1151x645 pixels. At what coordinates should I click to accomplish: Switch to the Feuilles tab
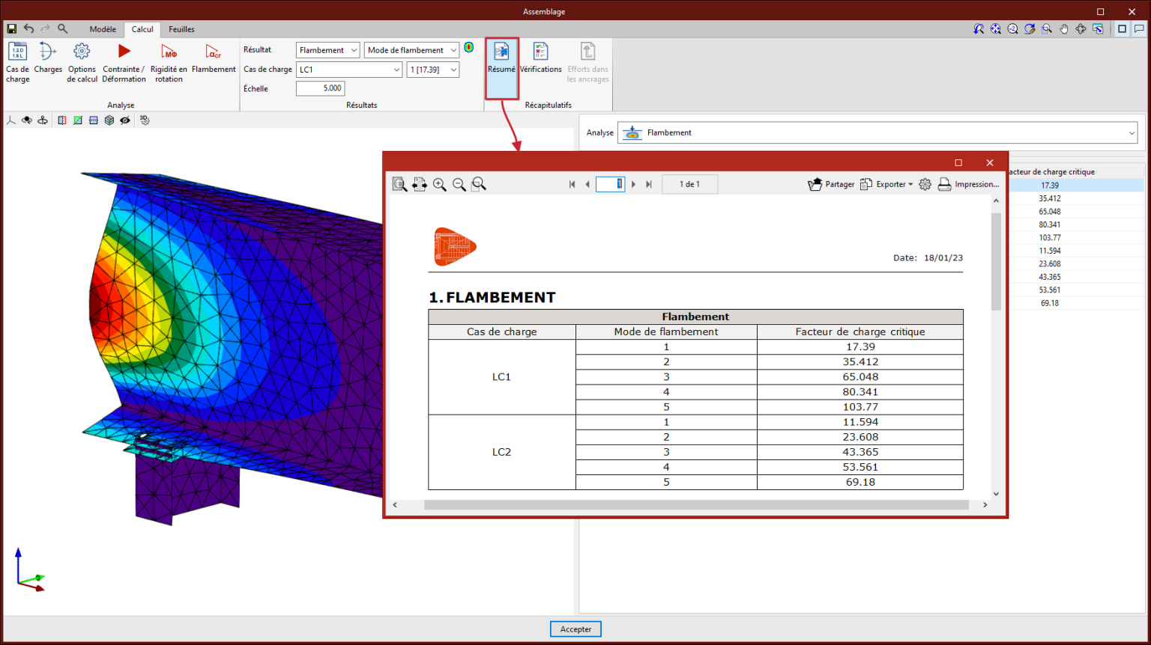(181, 30)
